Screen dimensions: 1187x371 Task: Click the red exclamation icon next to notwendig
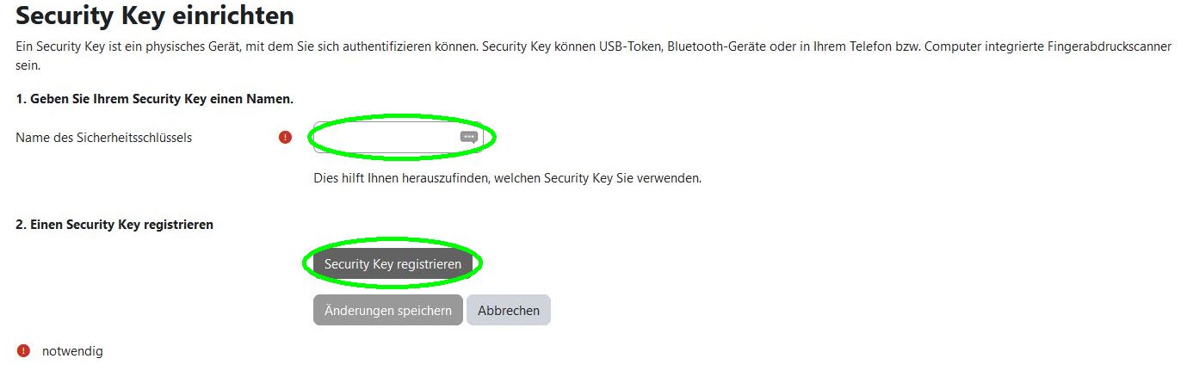[x=23, y=350]
